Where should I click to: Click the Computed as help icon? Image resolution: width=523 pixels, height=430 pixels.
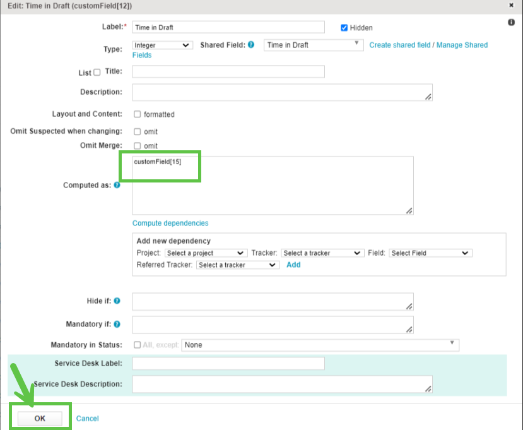point(117,186)
